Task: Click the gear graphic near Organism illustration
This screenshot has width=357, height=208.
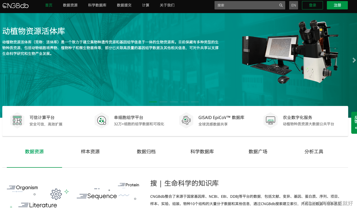Action: coord(56,194)
